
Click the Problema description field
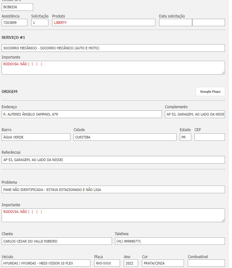(x=113, y=190)
